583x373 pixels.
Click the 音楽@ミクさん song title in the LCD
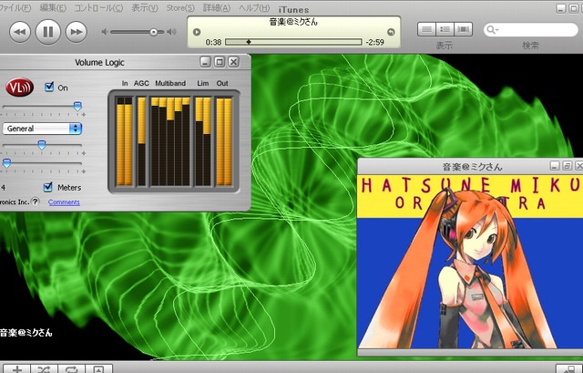293,22
